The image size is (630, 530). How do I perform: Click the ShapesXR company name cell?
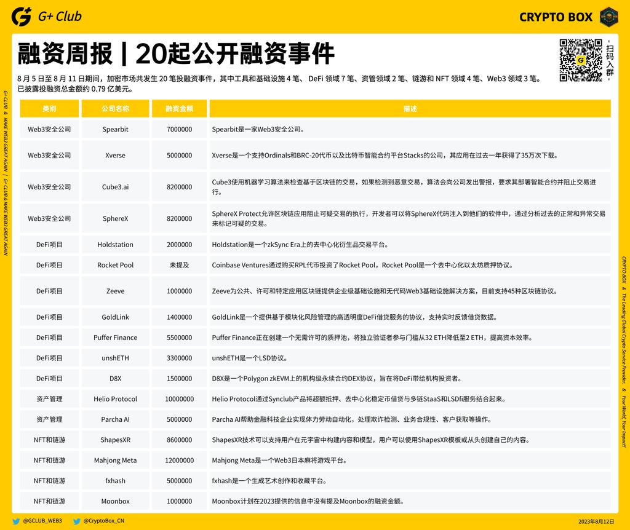(x=115, y=440)
